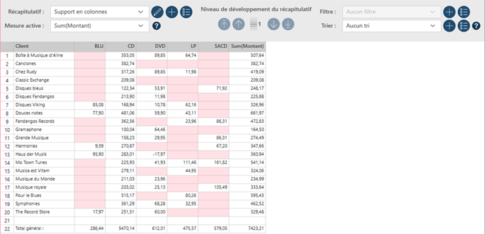The image size is (485, 234).
Task: Open the sort list manager icon
Action: (464, 26)
